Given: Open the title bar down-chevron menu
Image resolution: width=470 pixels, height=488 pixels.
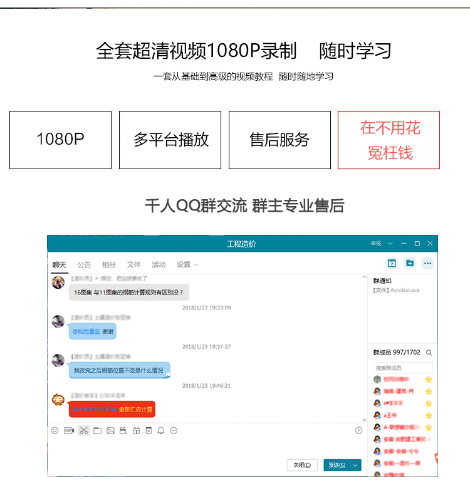Looking at the screenshot, I should [x=390, y=244].
